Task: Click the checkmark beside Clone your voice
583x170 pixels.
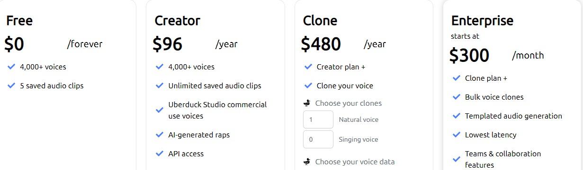Action: click(x=308, y=85)
